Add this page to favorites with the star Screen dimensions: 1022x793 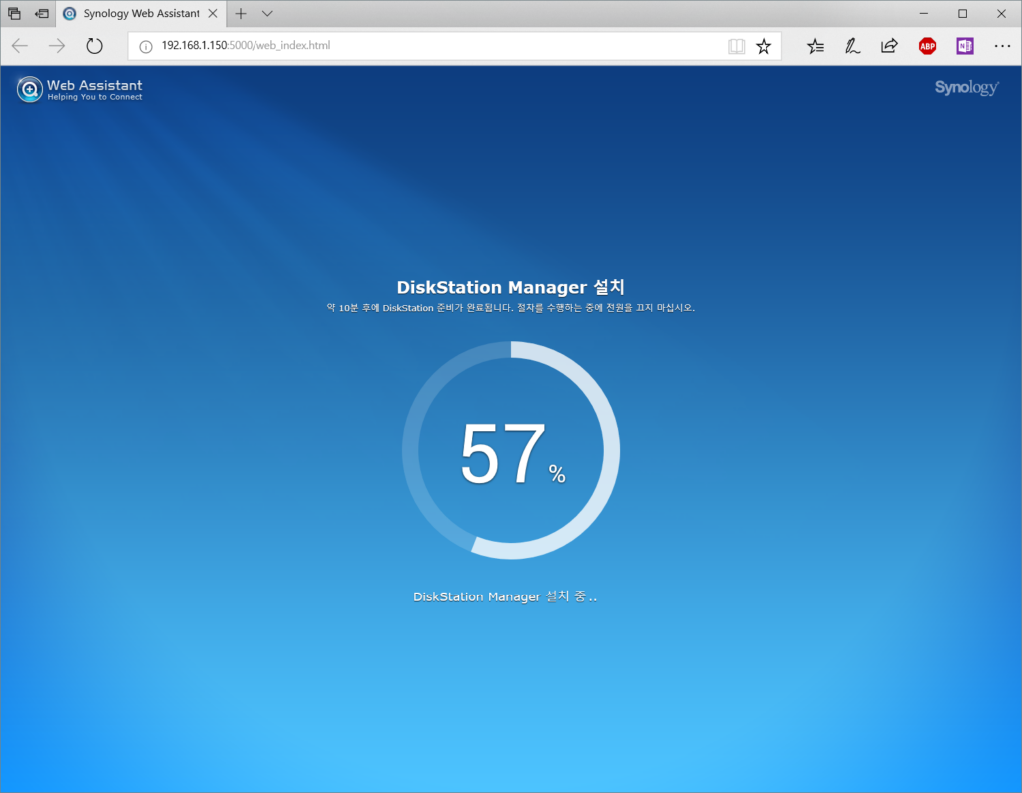[764, 46]
